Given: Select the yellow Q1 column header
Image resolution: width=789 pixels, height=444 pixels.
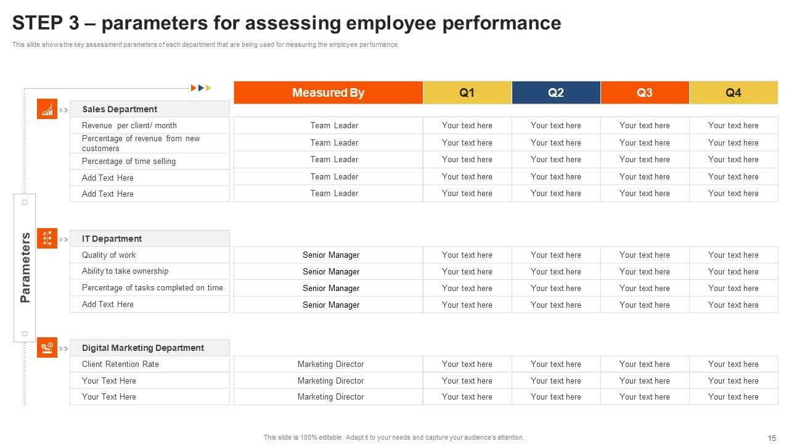Looking at the screenshot, I should click(467, 92).
